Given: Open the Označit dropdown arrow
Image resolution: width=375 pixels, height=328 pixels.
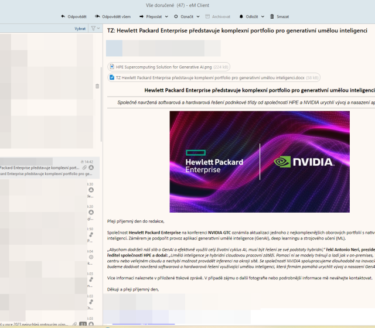Looking at the screenshot, I should click(198, 16).
